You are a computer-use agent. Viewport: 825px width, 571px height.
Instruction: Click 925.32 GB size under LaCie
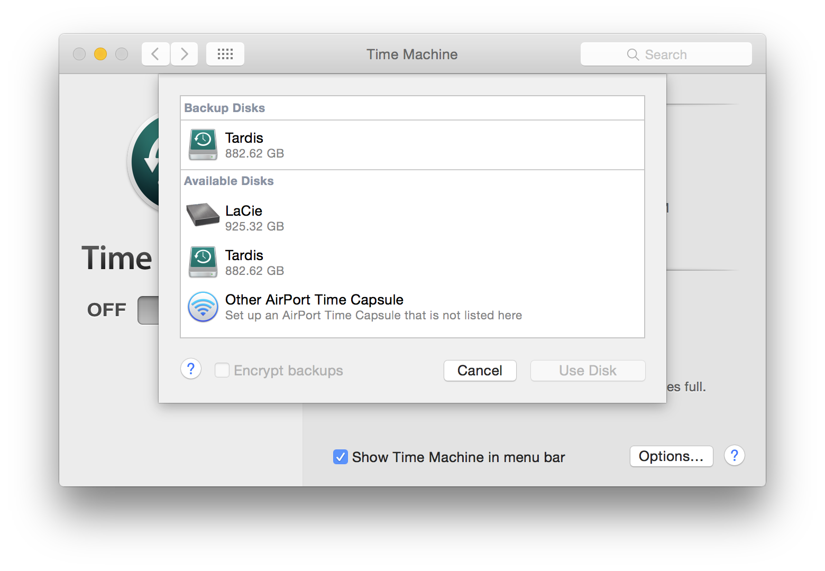pos(255,226)
